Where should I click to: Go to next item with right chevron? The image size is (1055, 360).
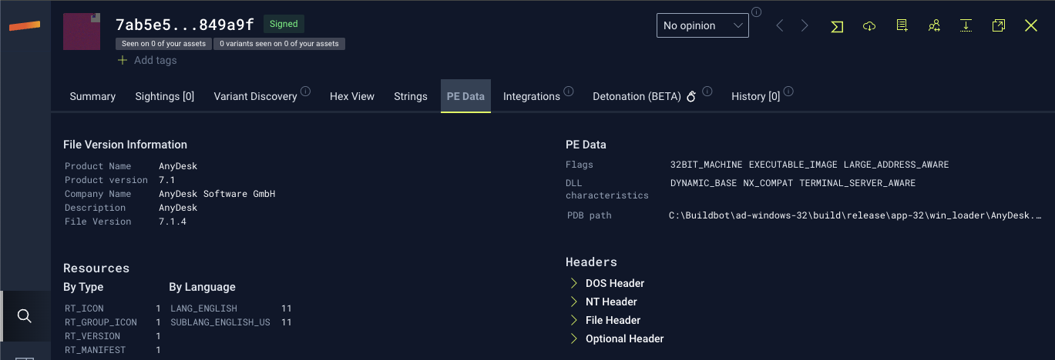[x=805, y=26]
